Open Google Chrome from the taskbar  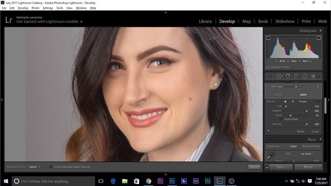click(148, 181)
